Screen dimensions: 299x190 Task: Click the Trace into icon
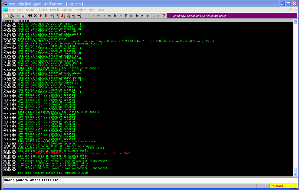point(63,16)
